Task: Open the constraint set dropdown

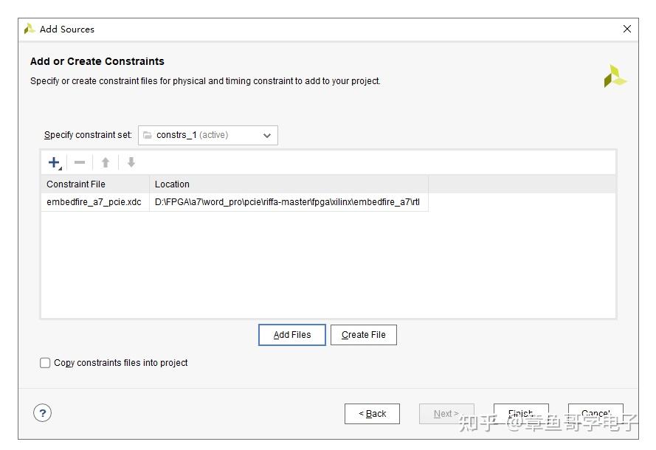Action: coord(207,135)
